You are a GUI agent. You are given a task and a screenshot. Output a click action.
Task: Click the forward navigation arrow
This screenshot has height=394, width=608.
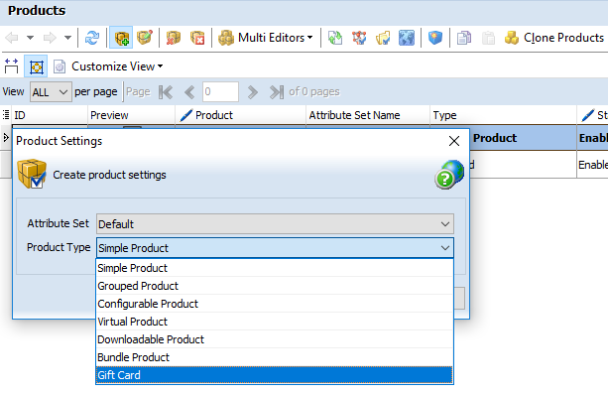[50, 38]
